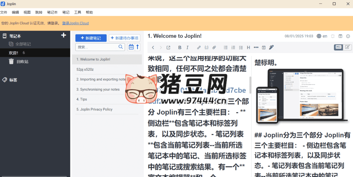This screenshot has height=177, width=353.
Task: Click the en language label
Action: (325, 36)
